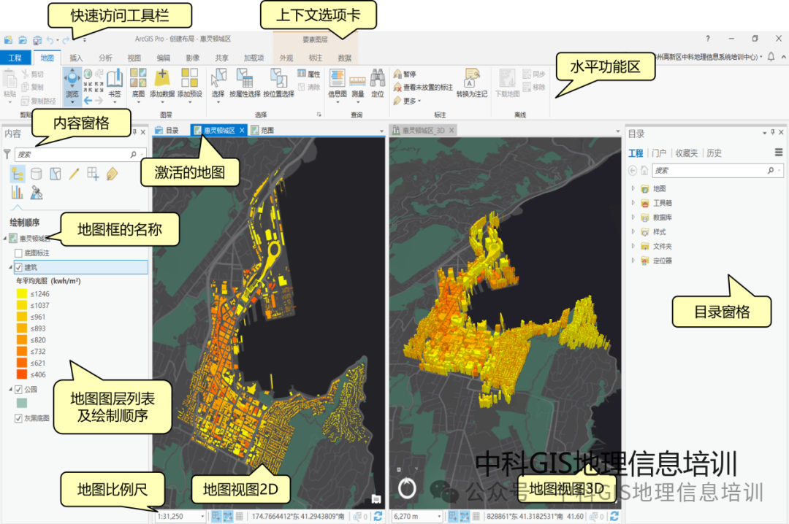Go to previous extent with blue back arrow
This screenshot has width=789, height=524.
(x=88, y=101)
